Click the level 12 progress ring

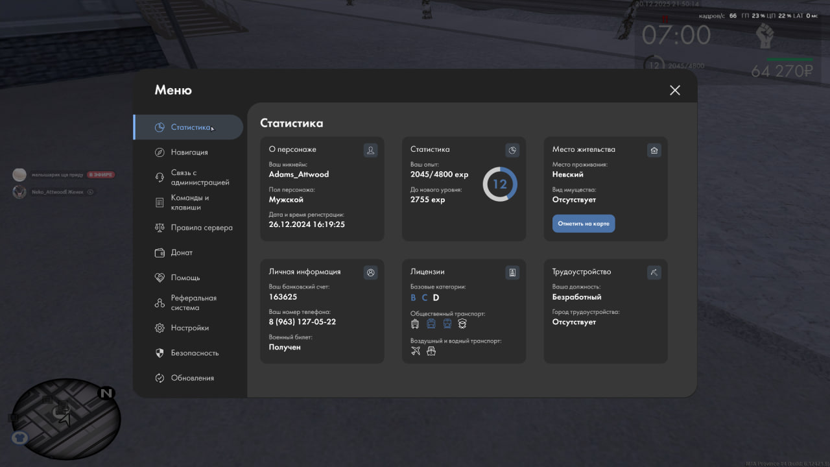pos(500,184)
